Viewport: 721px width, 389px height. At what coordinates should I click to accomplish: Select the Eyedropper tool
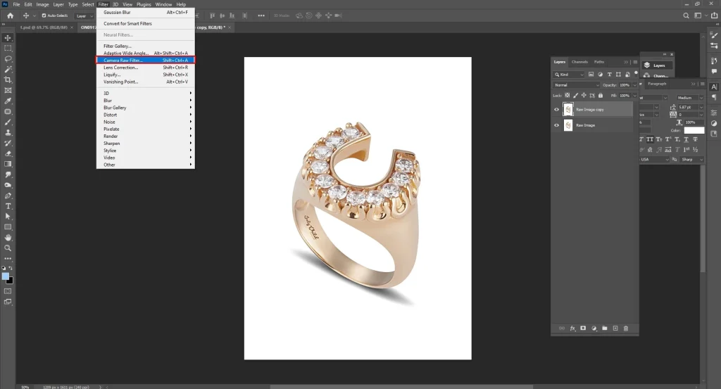coord(8,101)
